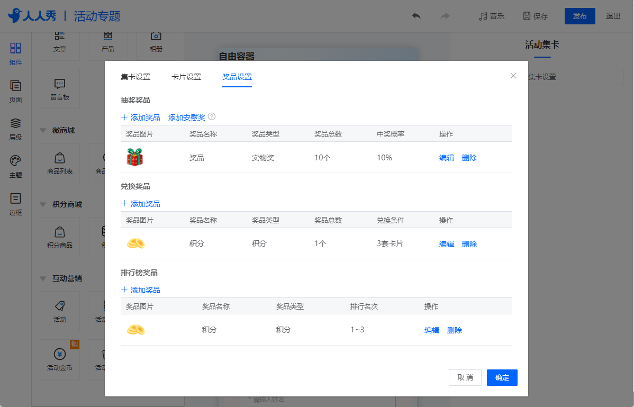Viewport: 634px width, 407px height.
Task: Select the 留言板 message board component
Action: [x=60, y=89]
